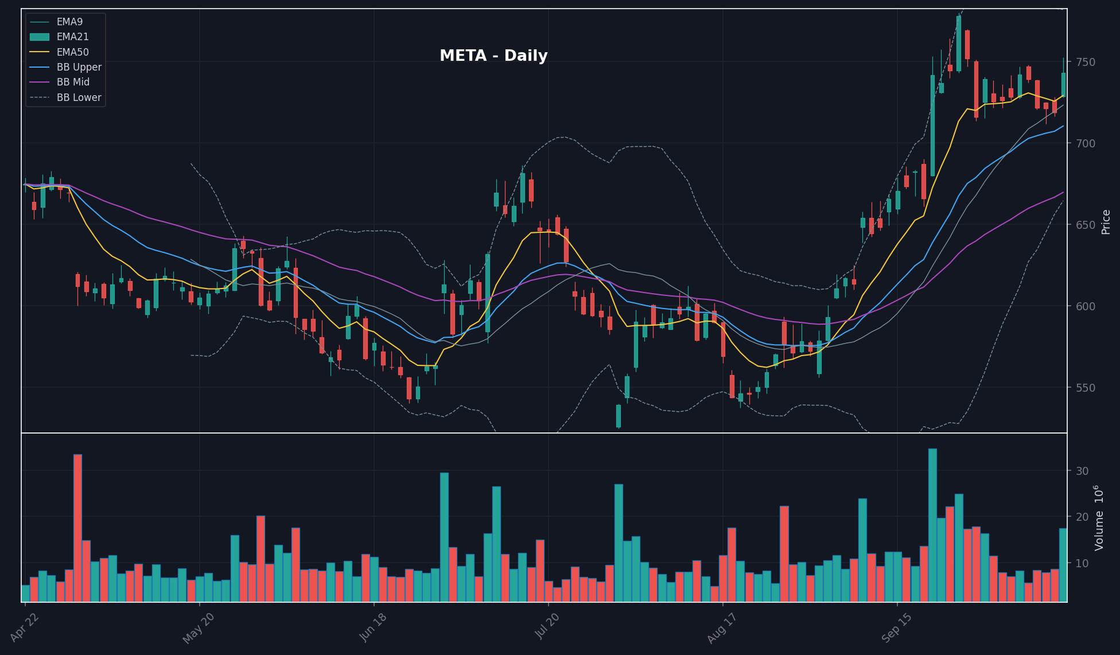Click the Apr 22 date axis label
Screen dimensions: 1120x655
tap(24, 627)
